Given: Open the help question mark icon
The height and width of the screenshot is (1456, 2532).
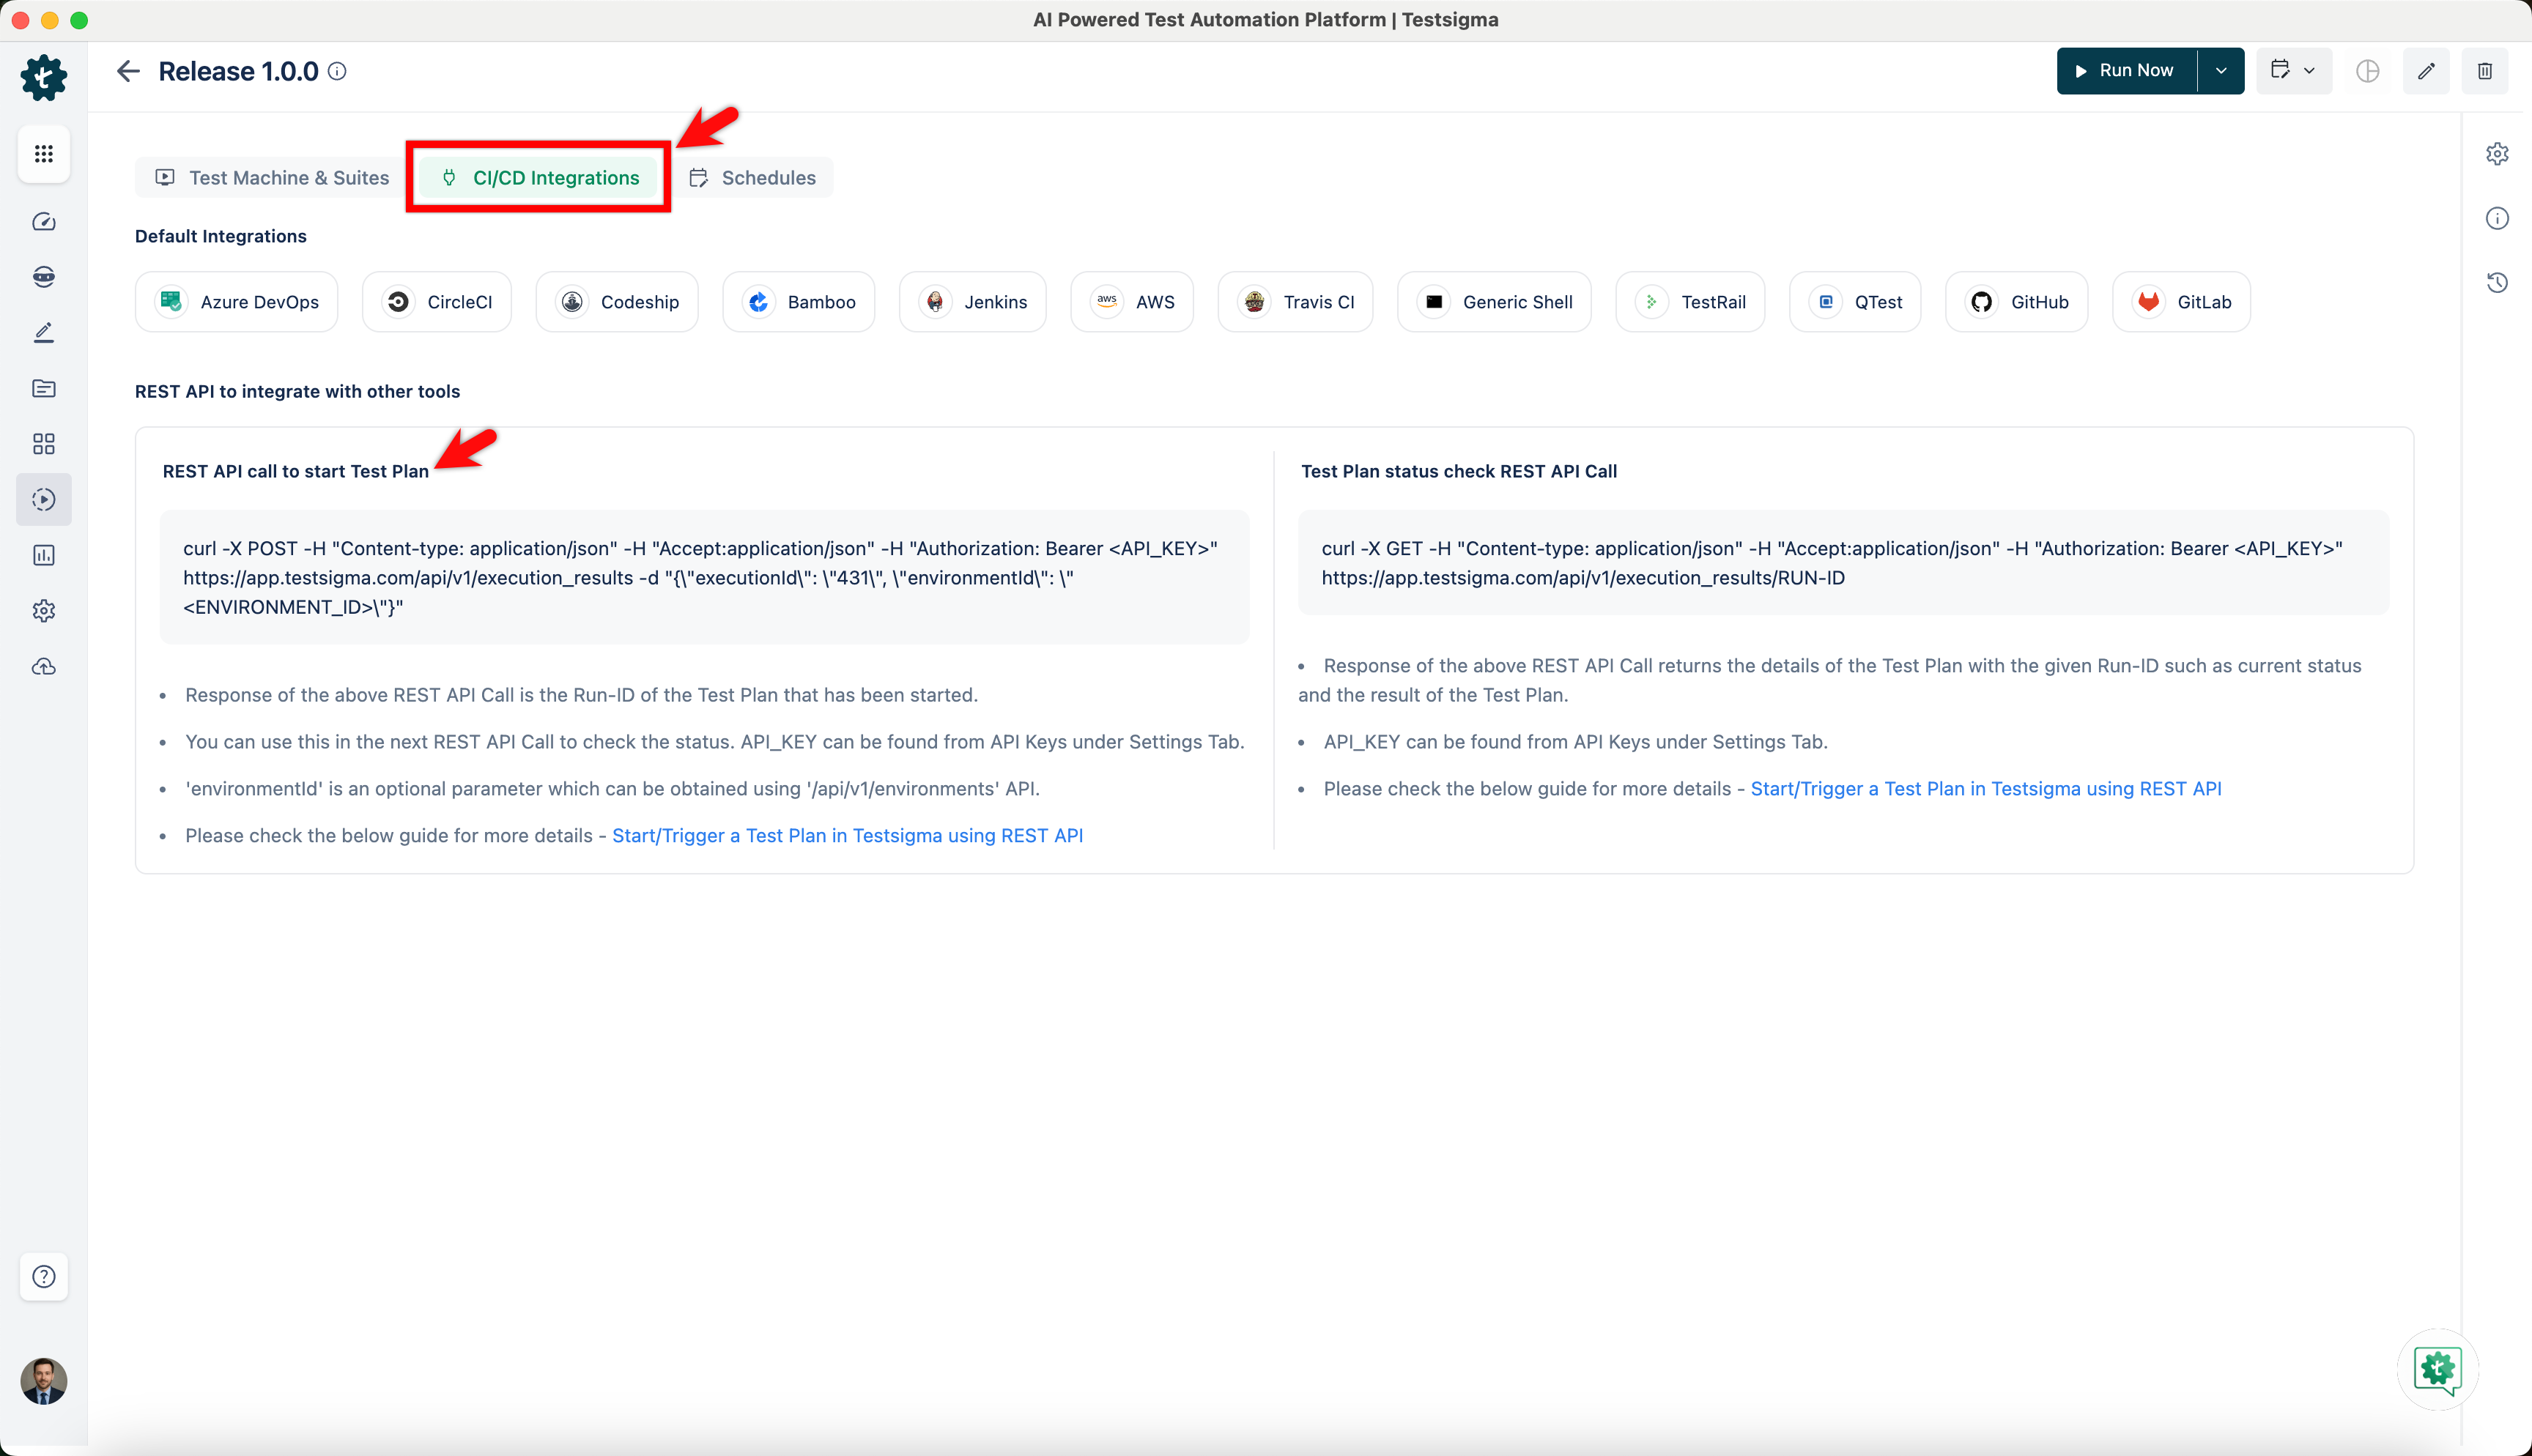Looking at the screenshot, I should 43,1276.
